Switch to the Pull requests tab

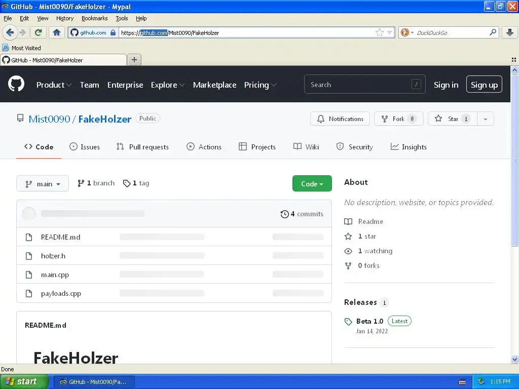142,147
